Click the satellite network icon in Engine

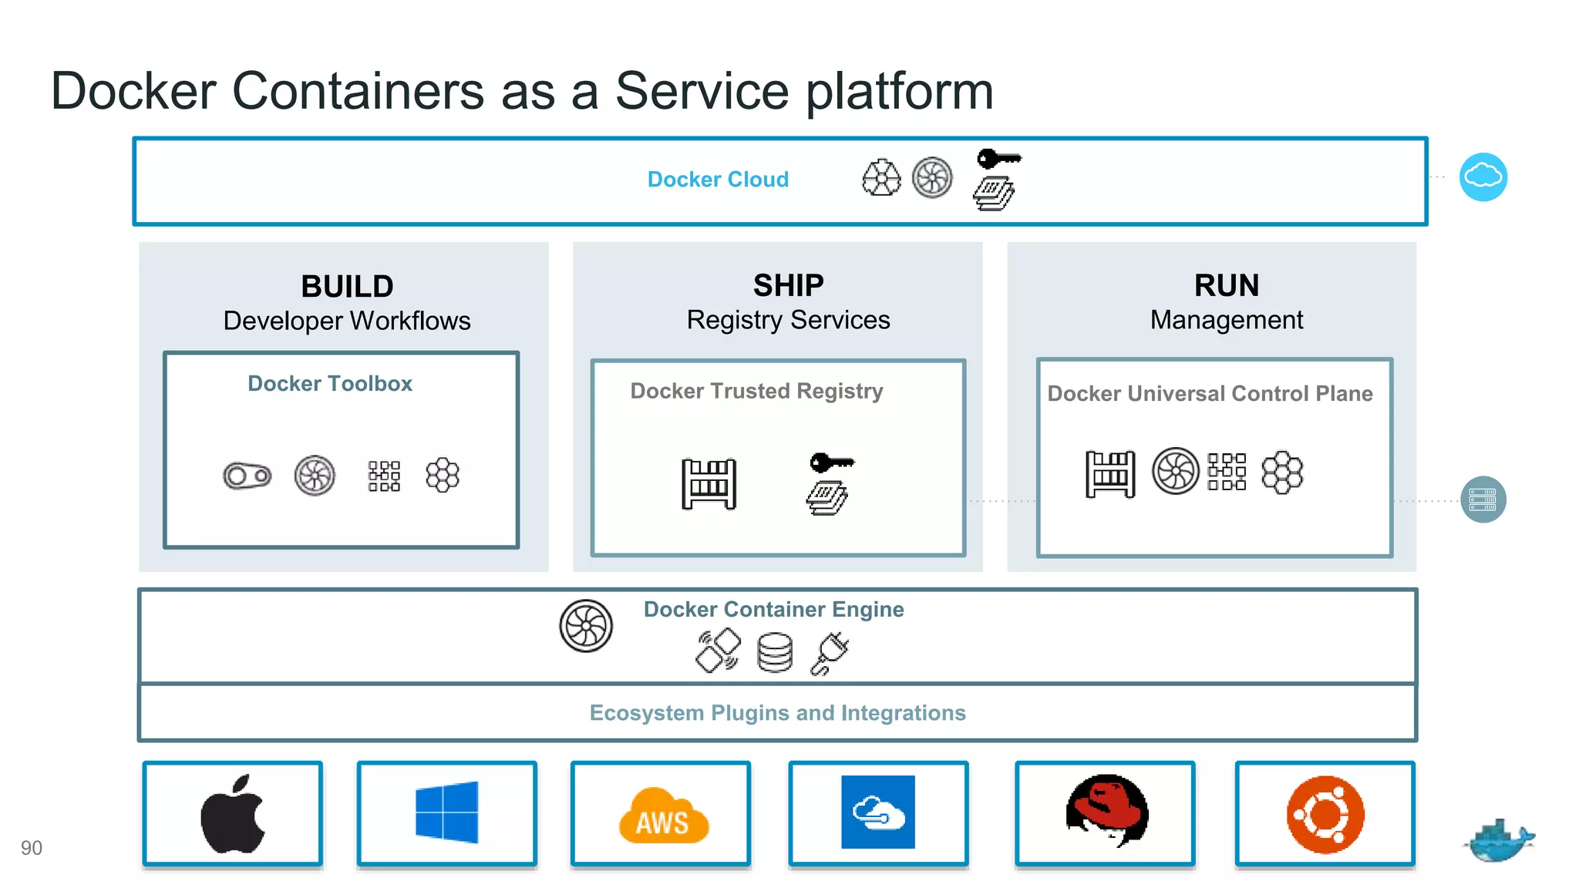click(718, 651)
